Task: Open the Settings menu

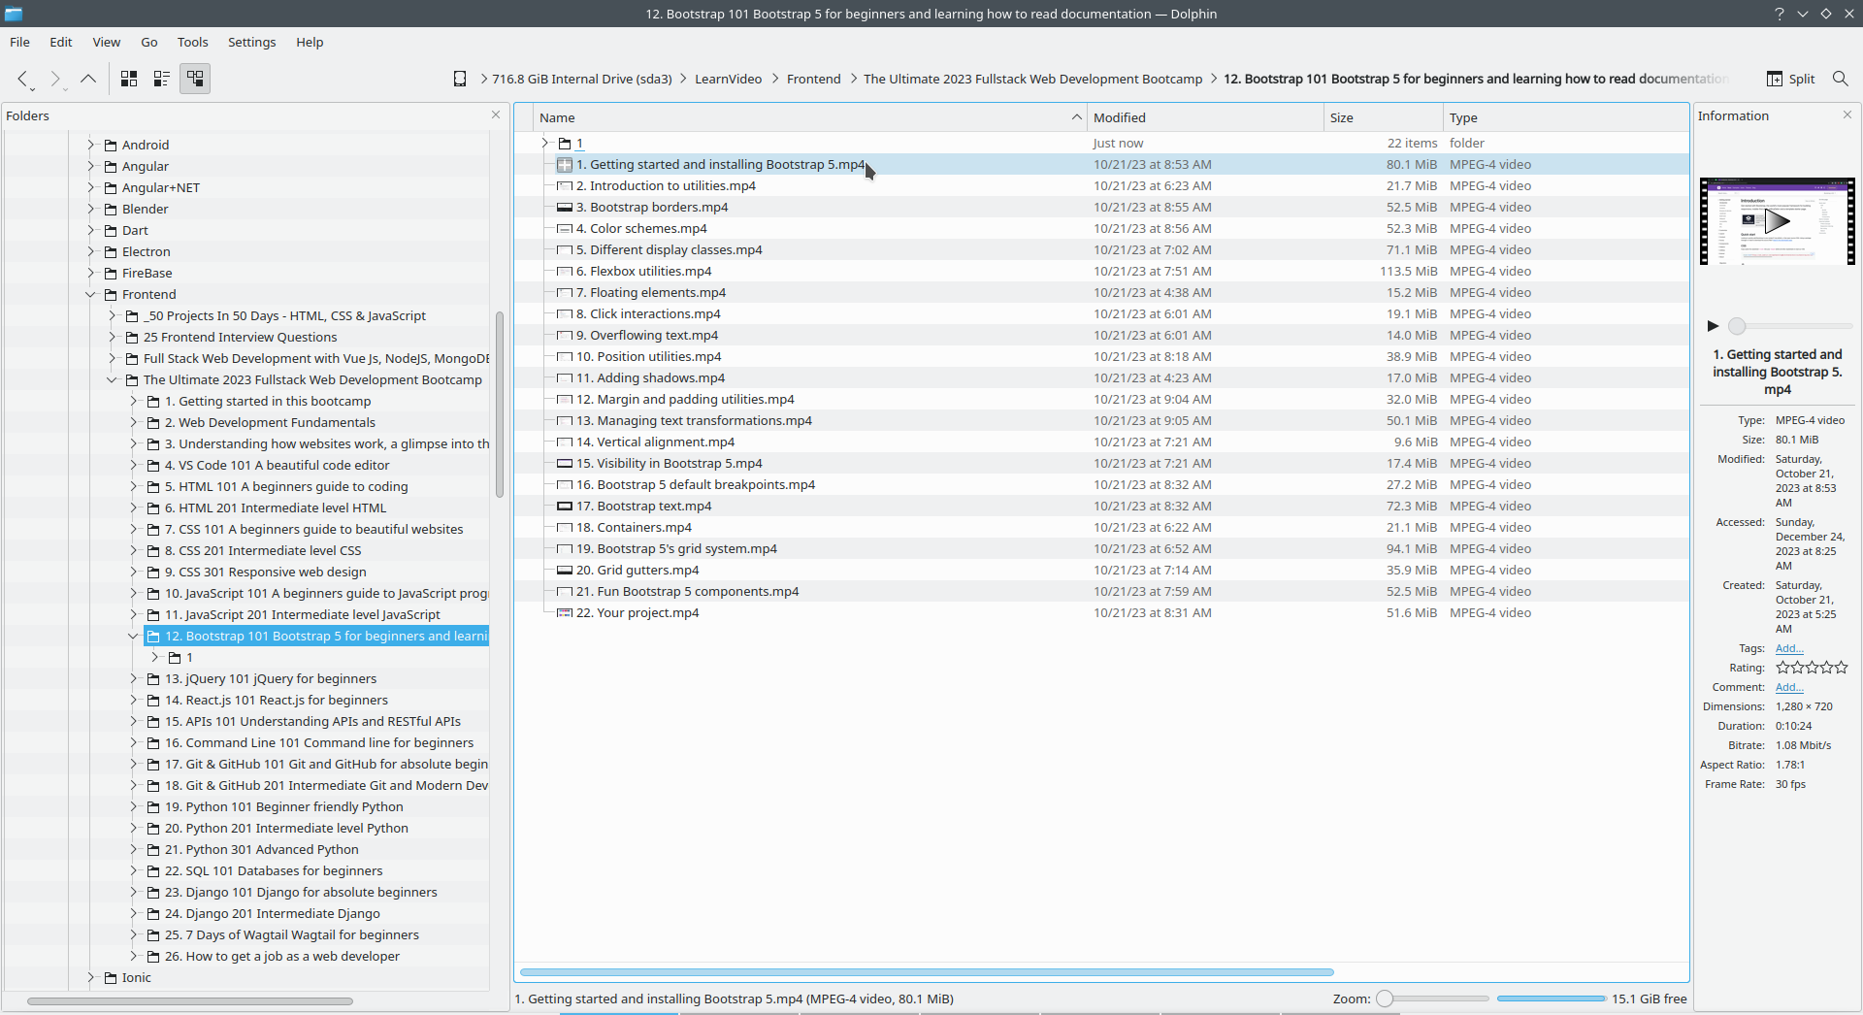Action: pyautogui.click(x=252, y=42)
